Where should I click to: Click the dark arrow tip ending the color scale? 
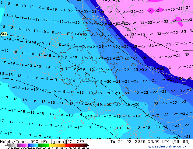pyautogui.click(x=88, y=145)
